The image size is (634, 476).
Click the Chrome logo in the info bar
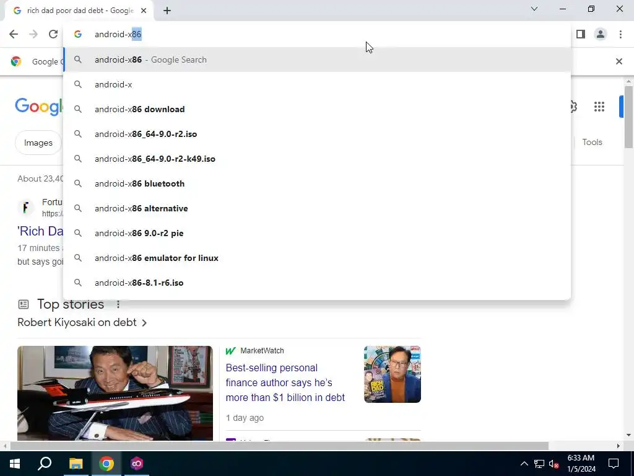[16, 61]
